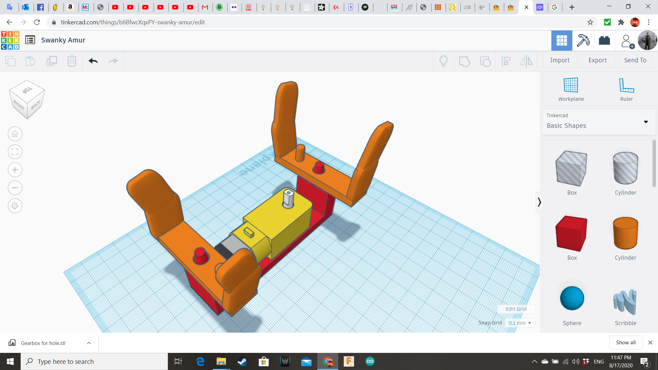
Task: Open the Basic Shapes dropdown
Action: [x=646, y=122]
